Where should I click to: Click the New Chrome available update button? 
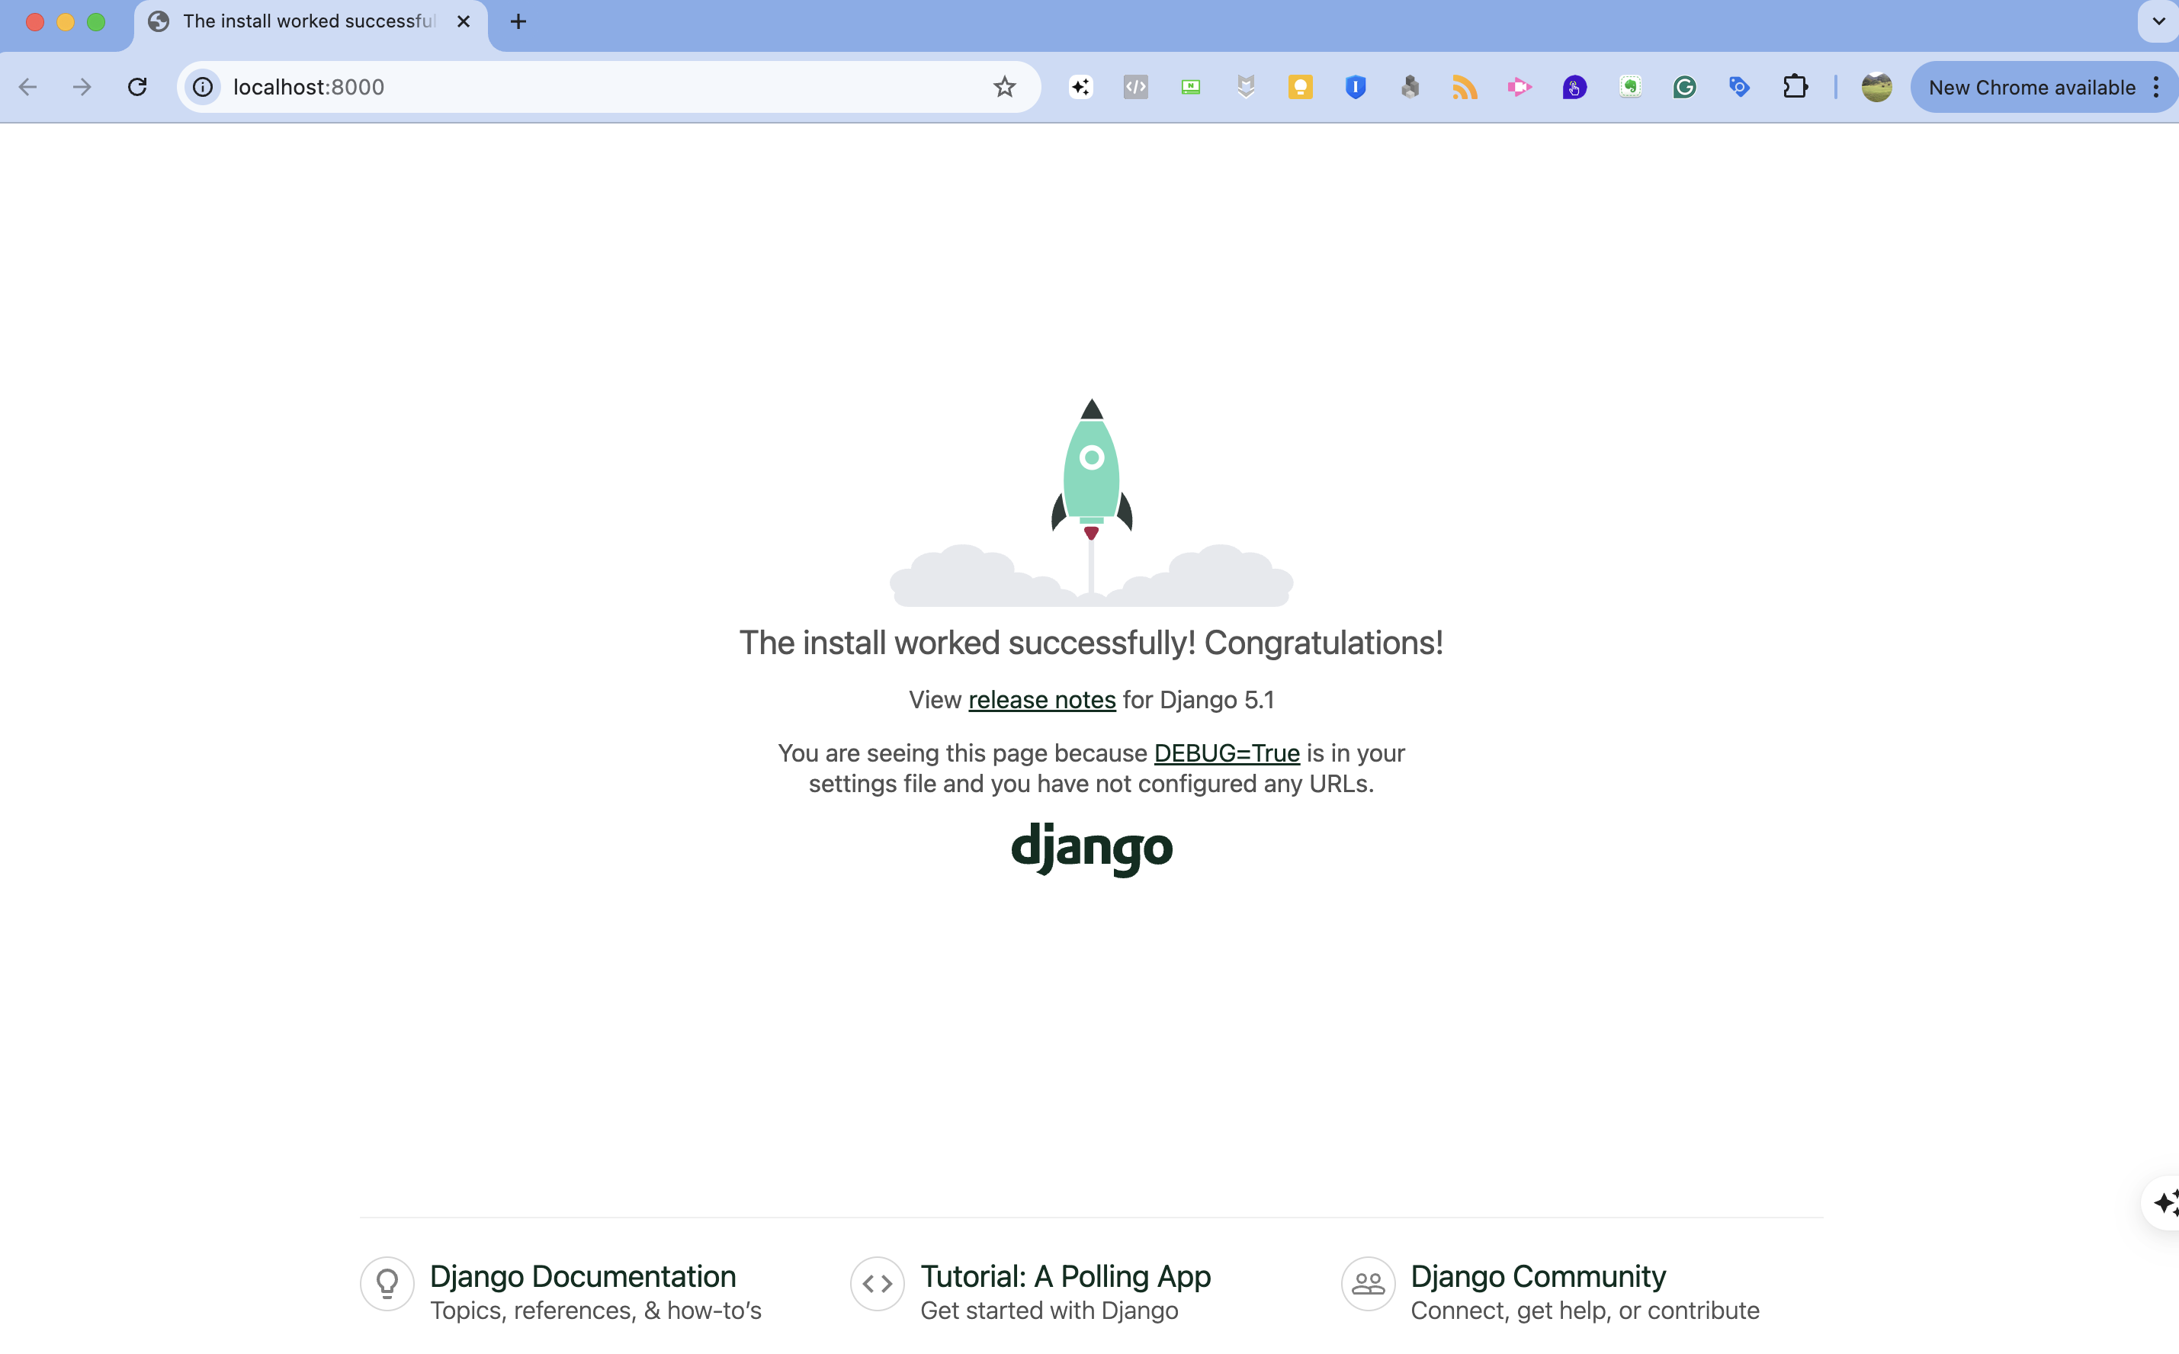tap(2031, 87)
